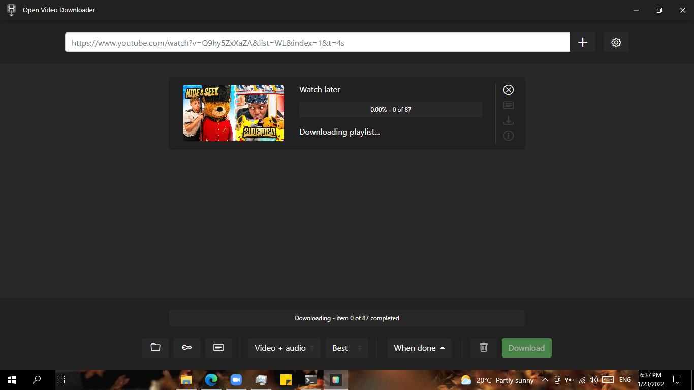The height and width of the screenshot is (390, 694).
Task: Open the authentication key options
Action: pos(186,348)
